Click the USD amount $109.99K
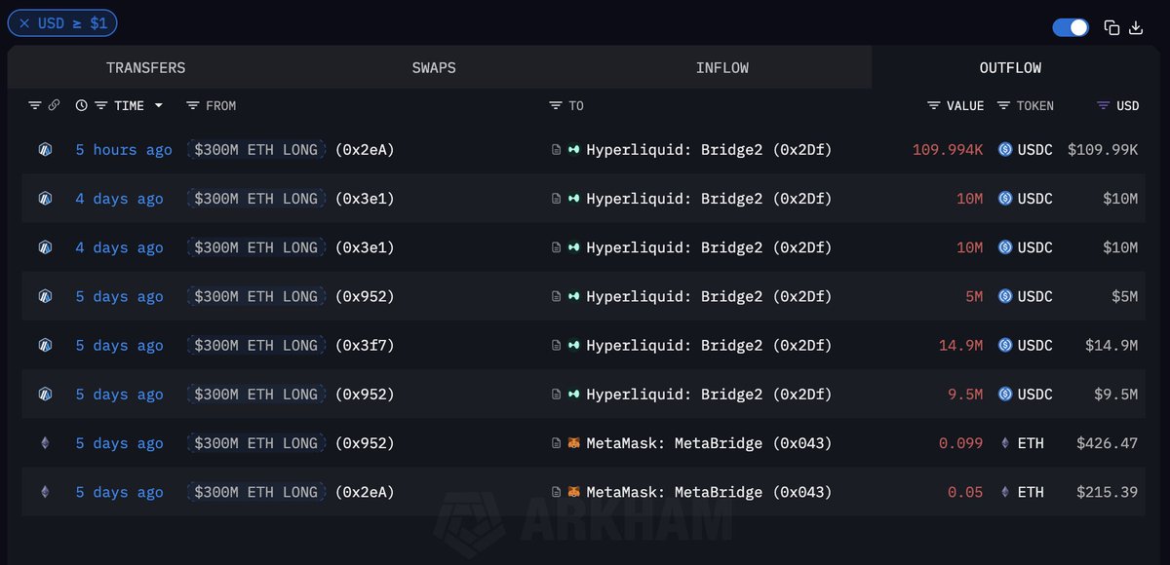The image size is (1170, 565). (x=1103, y=150)
